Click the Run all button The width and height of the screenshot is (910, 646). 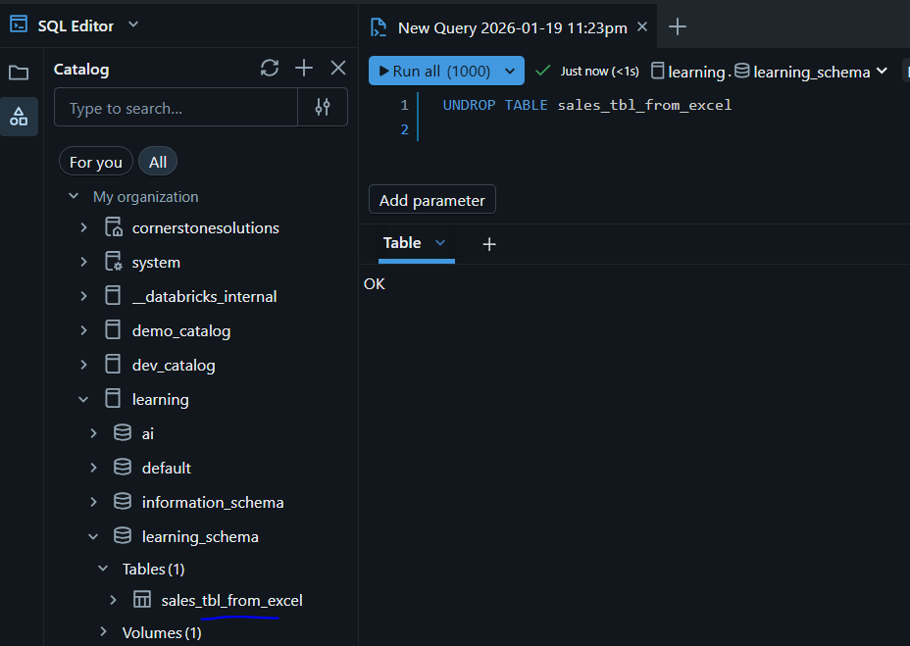coord(431,71)
